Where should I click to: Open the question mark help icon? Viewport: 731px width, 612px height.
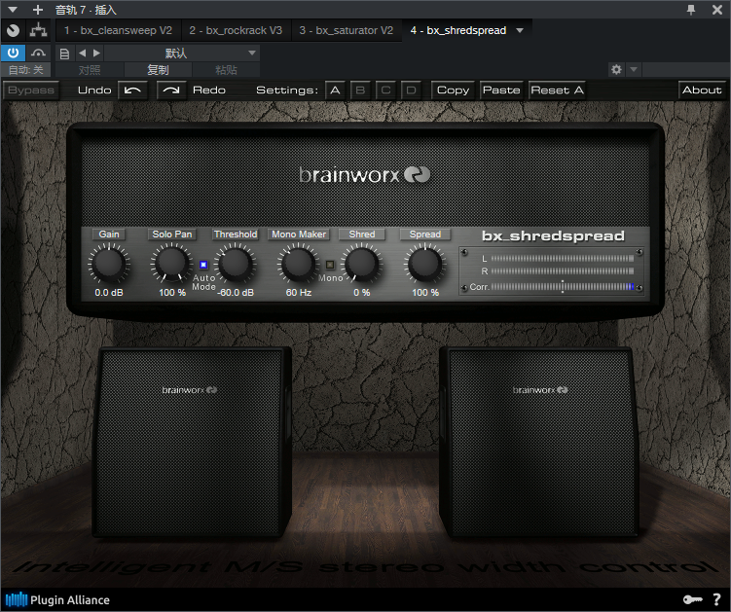point(717,600)
